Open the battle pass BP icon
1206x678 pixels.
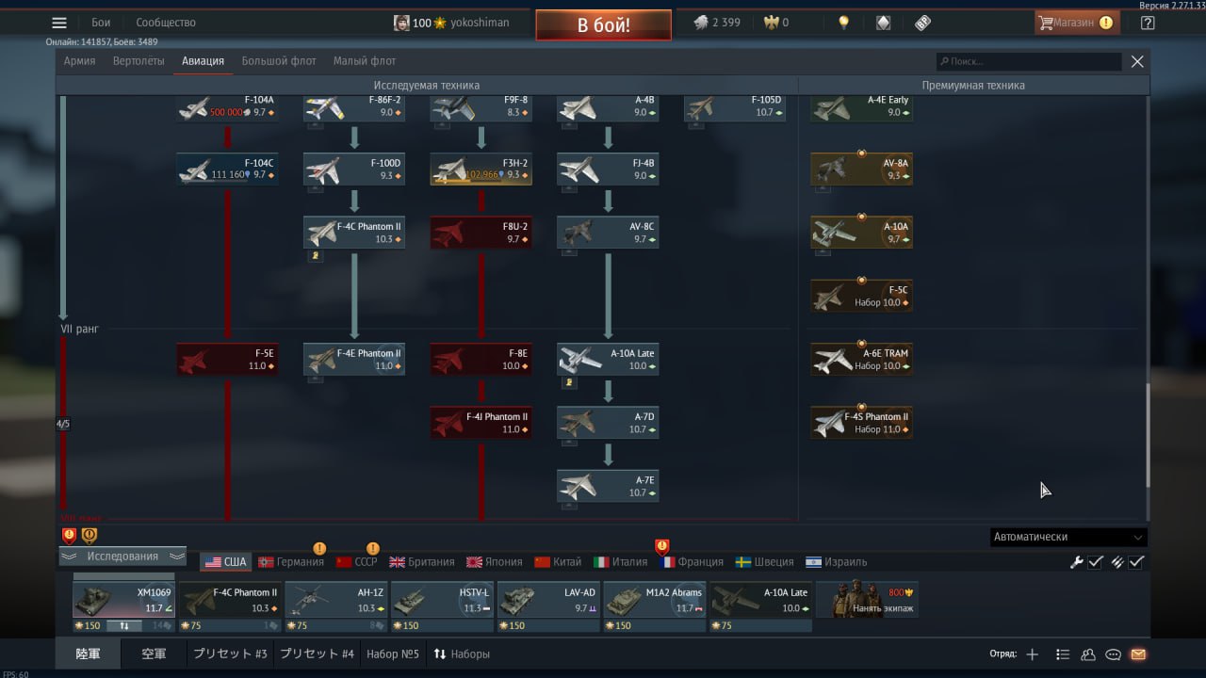tap(922, 23)
